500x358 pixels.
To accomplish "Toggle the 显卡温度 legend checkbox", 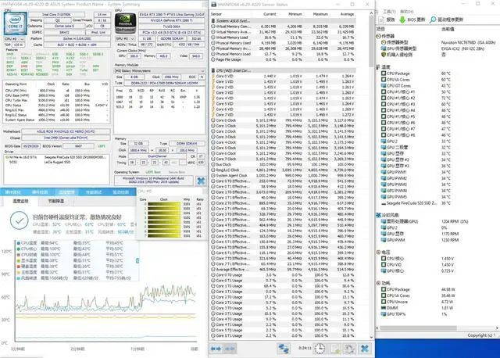I will [x=19, y=260].
